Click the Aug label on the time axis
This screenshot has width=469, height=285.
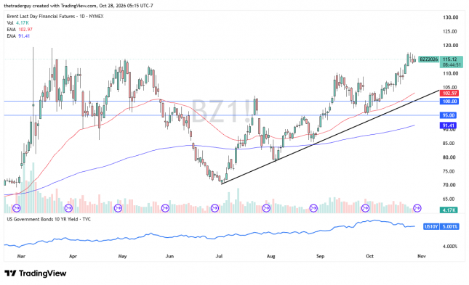(x=270, y=256)
